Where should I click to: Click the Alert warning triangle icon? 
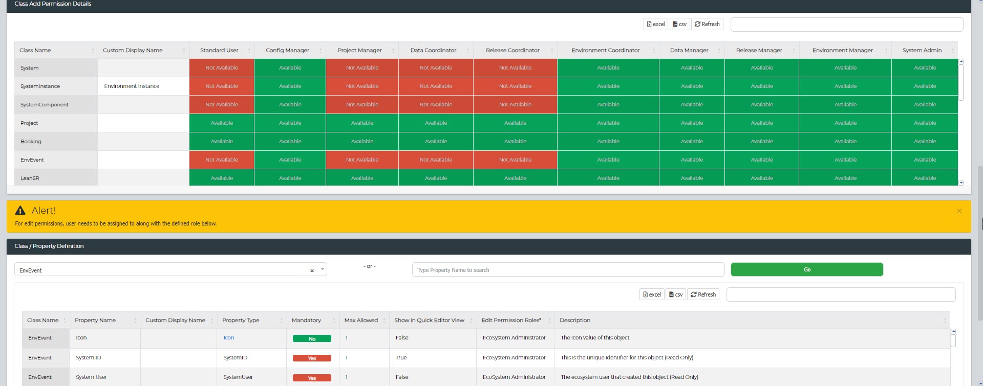(x=20, y=210)
